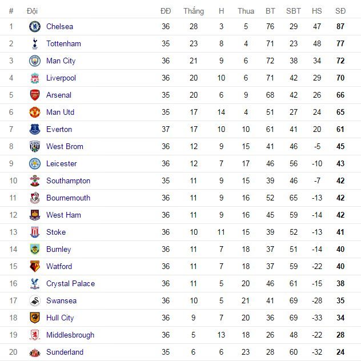Screen dimensions: 361x361
Task: Click the Everton club crest icon
Action: point(35,129)
